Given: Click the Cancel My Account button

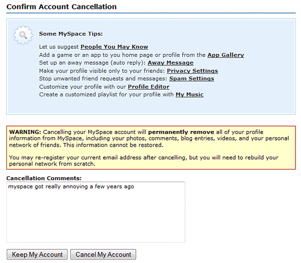Looking at the screenshot, I should [x=103, y=255].
